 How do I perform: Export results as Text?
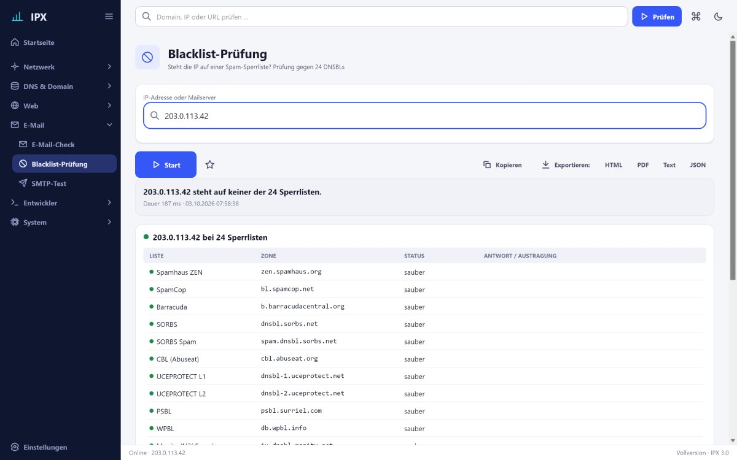669,164
